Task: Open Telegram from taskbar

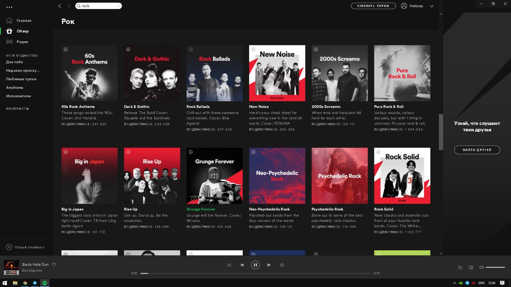Action: (35, 283)
